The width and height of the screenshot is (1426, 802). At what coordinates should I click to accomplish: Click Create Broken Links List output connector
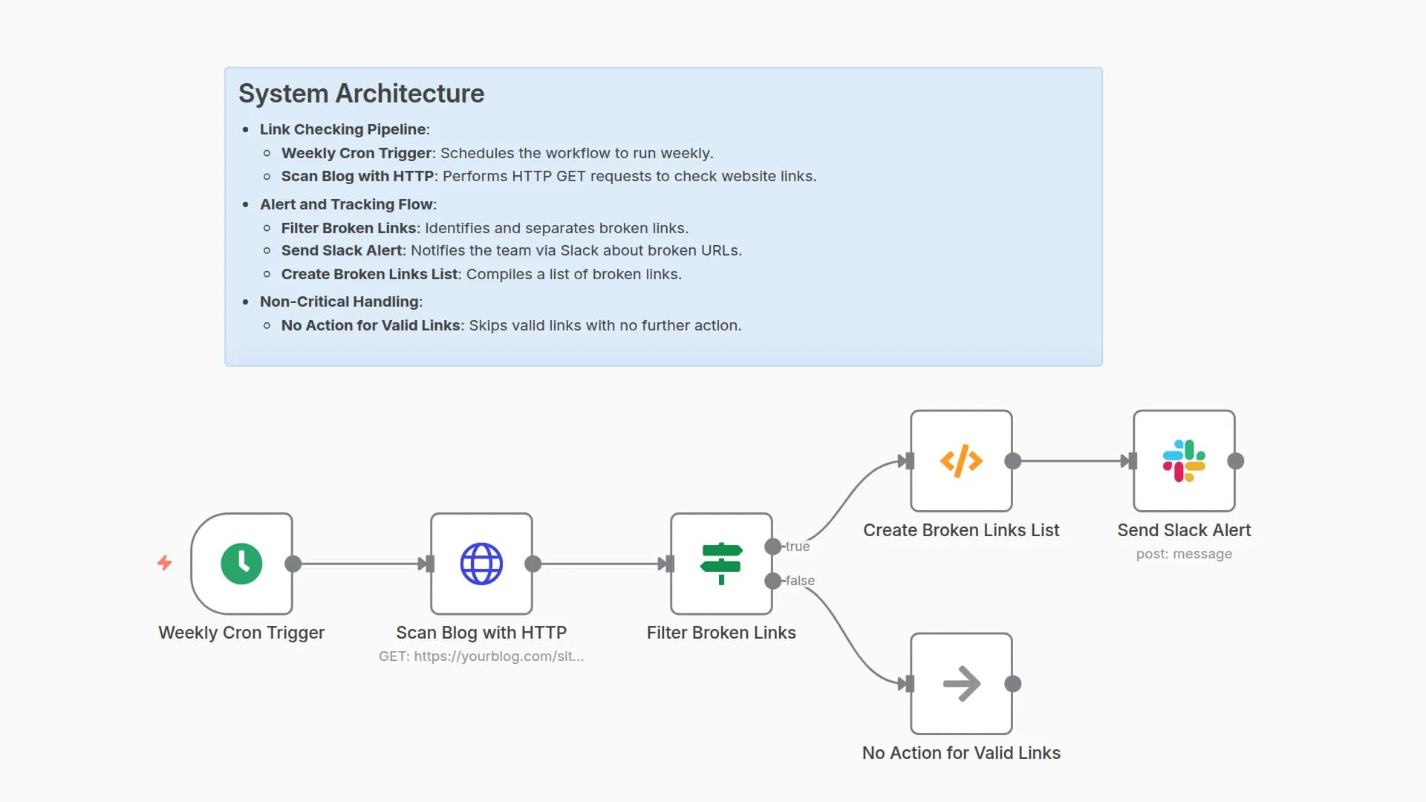[1013, 461]
